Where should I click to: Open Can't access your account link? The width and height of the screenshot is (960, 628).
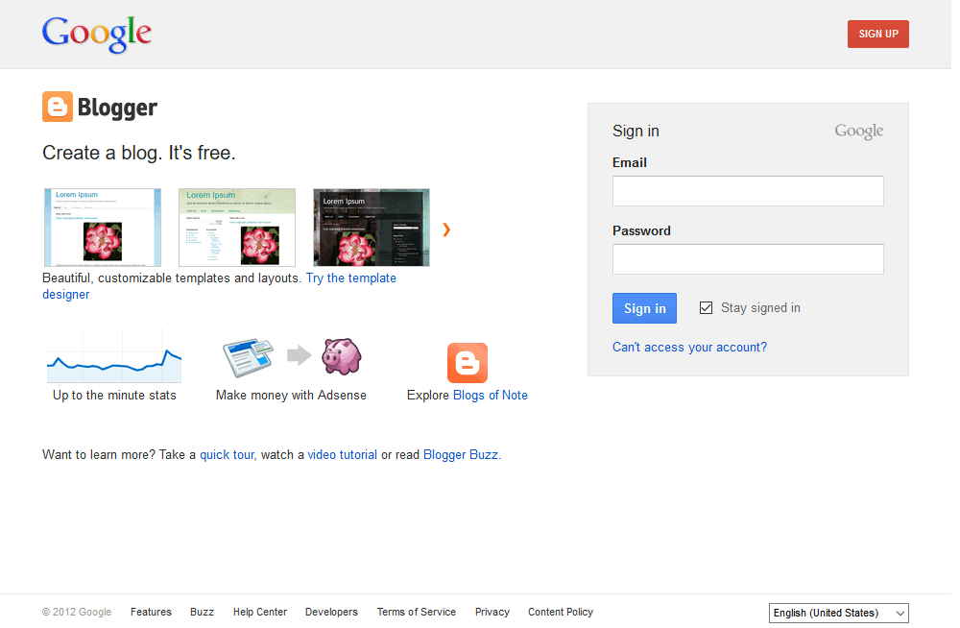(689, 348)
